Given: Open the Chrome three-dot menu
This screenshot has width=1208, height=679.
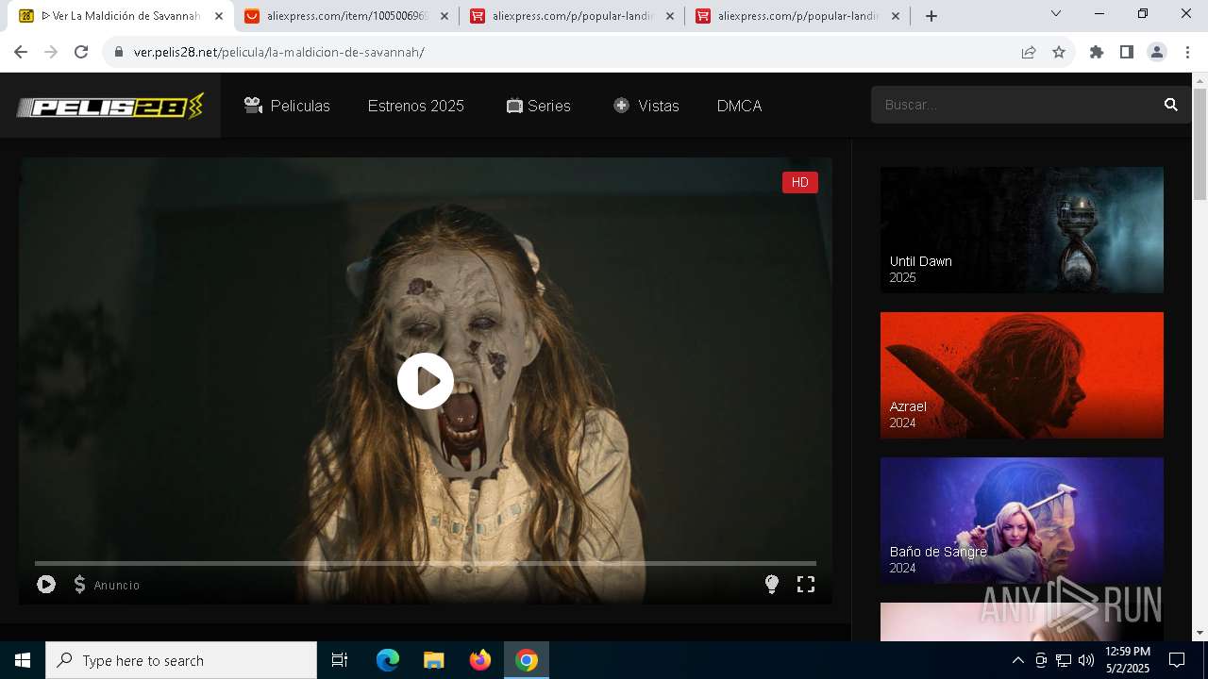Looking at the screenshot, I should [1187, 52].
